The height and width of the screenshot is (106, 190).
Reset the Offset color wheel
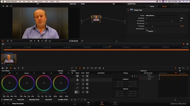[68, 73]
